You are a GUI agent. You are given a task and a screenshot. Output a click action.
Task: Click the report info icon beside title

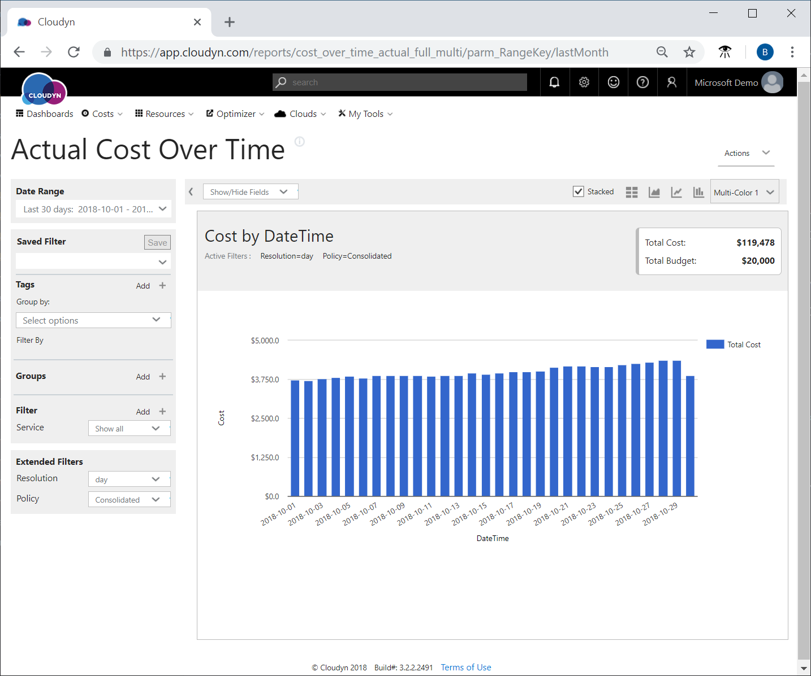click(x=300, y=142)
